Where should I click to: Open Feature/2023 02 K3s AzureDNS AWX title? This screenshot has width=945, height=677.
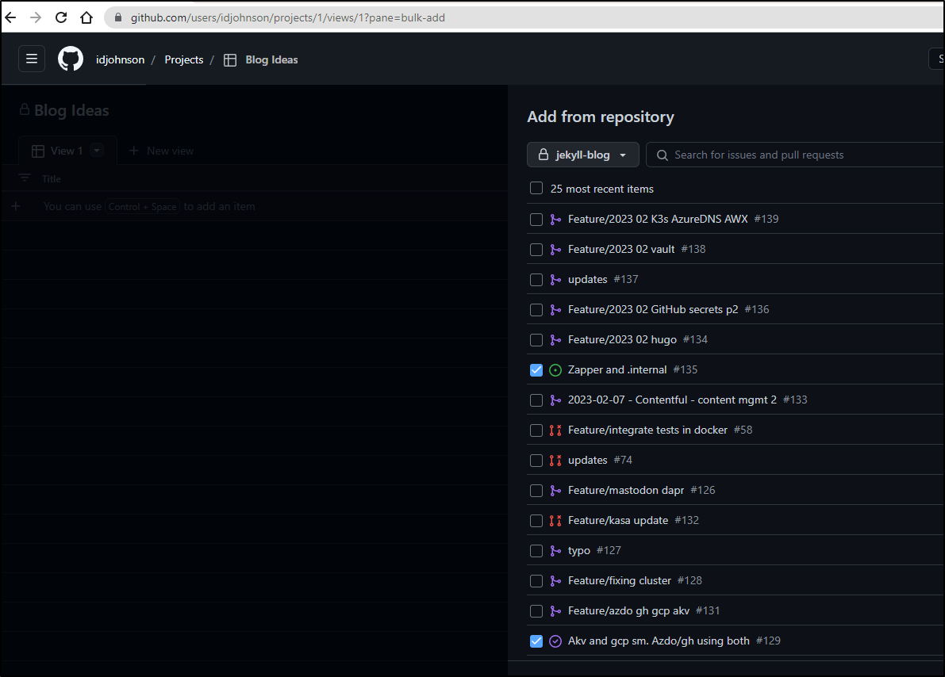tap(658, 220)
